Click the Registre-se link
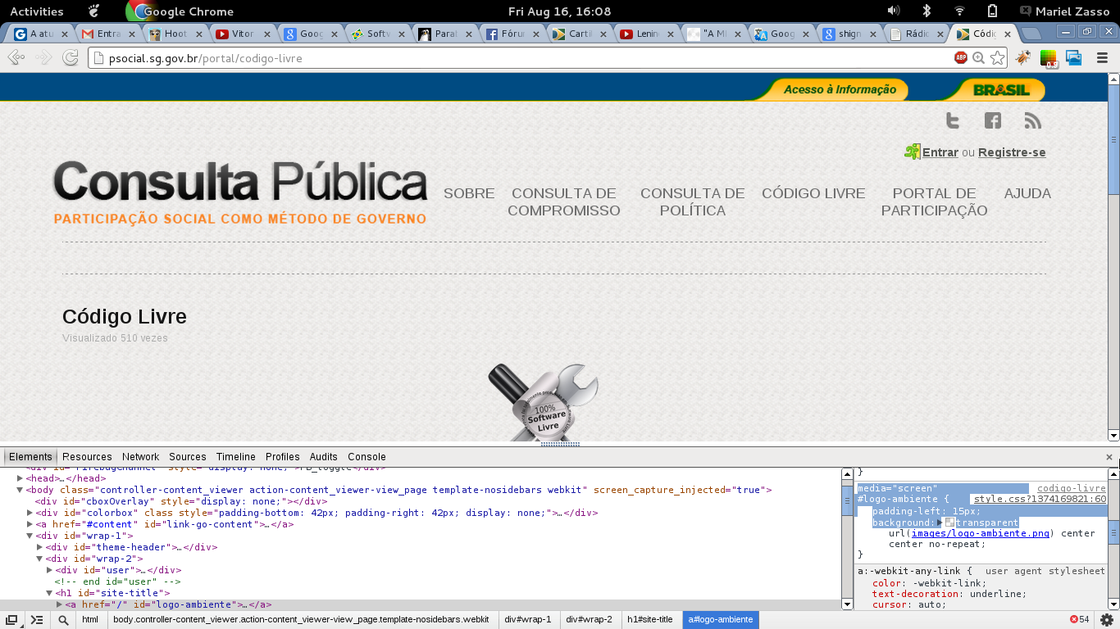This screenshot has width=1120, height=629. pos(1012,152)
